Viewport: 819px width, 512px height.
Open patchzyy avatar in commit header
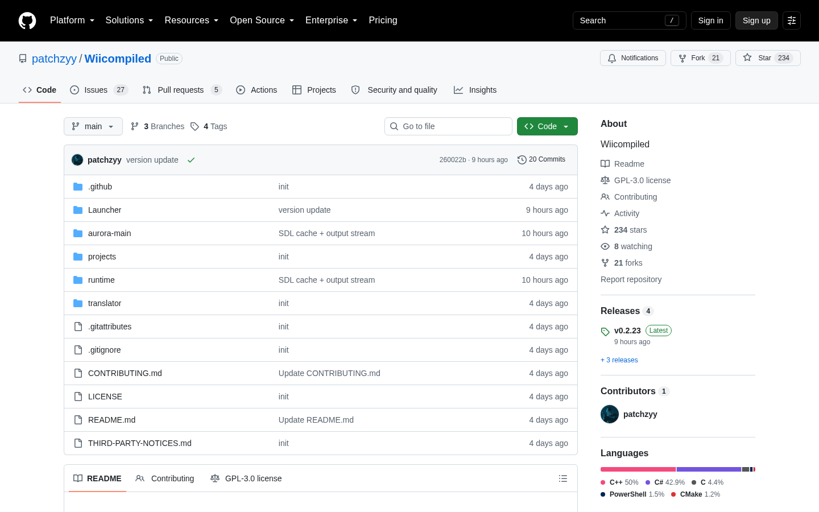pyautogui.click(x=77, y=160)
